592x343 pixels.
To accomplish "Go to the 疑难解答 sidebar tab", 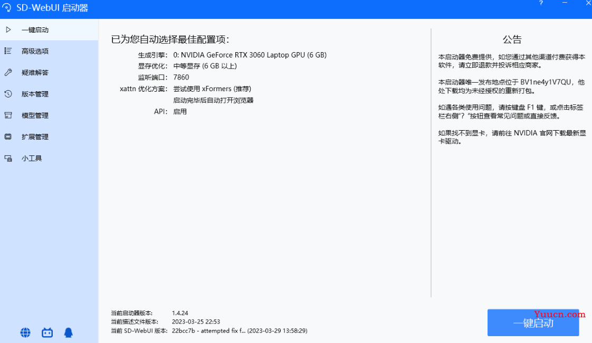I will click(x=49, y=72).
